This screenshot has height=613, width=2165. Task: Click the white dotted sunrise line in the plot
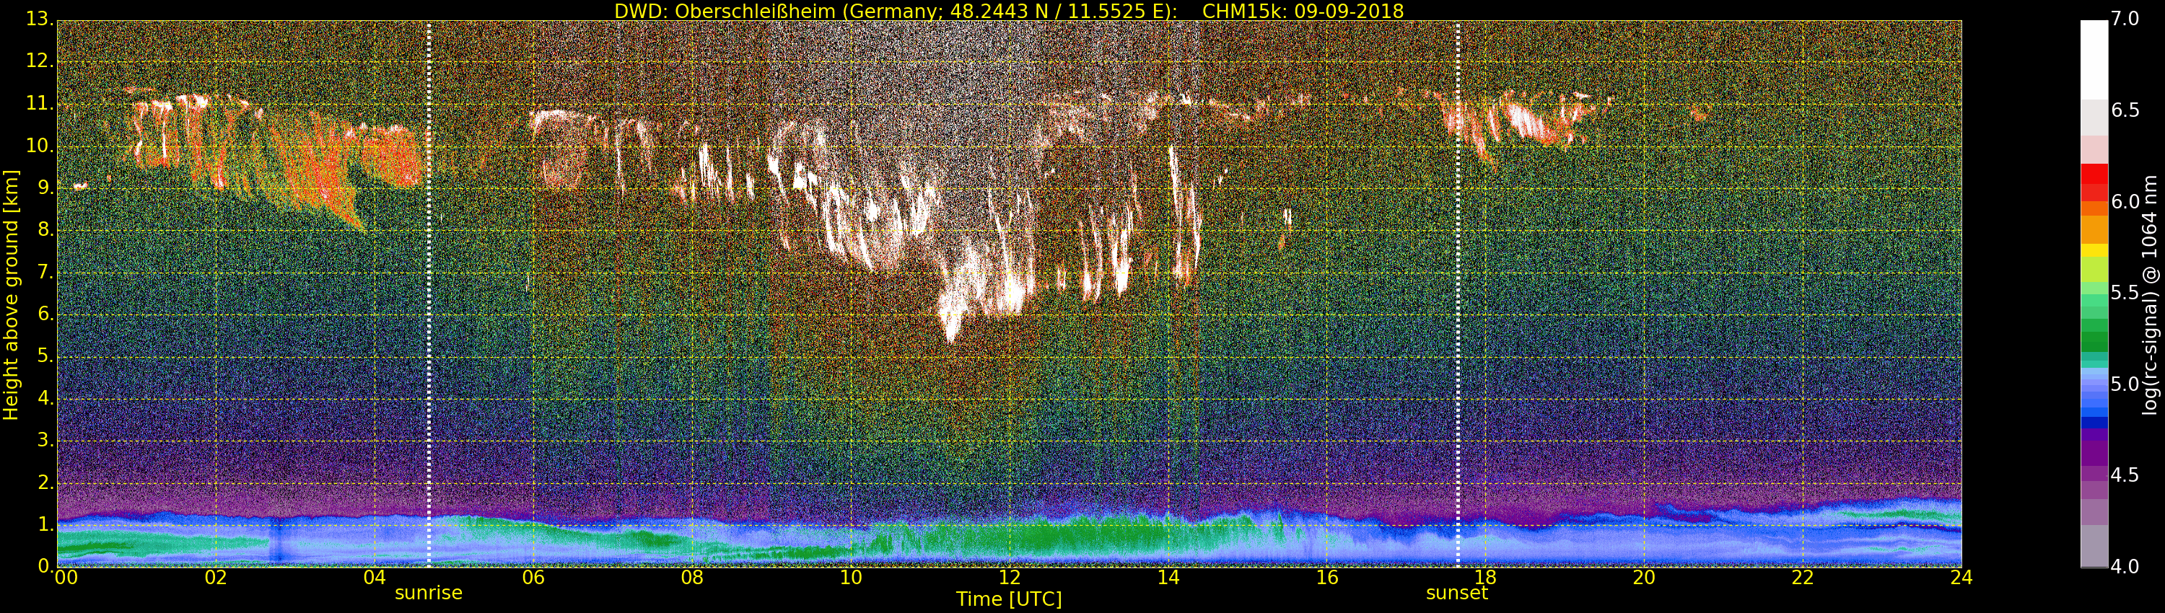click(429, 294)
